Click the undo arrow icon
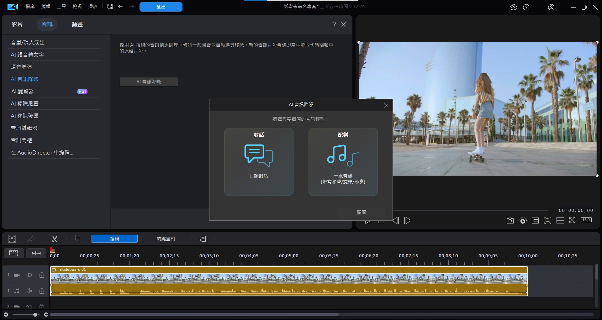This screenshot has width=602, height=320. (121, 7)
